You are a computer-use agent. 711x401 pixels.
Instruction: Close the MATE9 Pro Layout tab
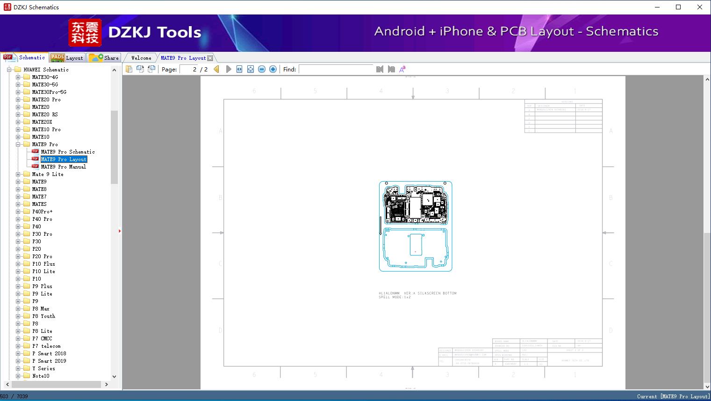click(x=210, y=58)
